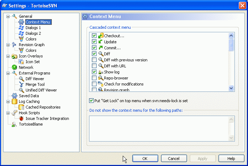
Task: Select Dialogs 1 settings page
Action: 33,28
